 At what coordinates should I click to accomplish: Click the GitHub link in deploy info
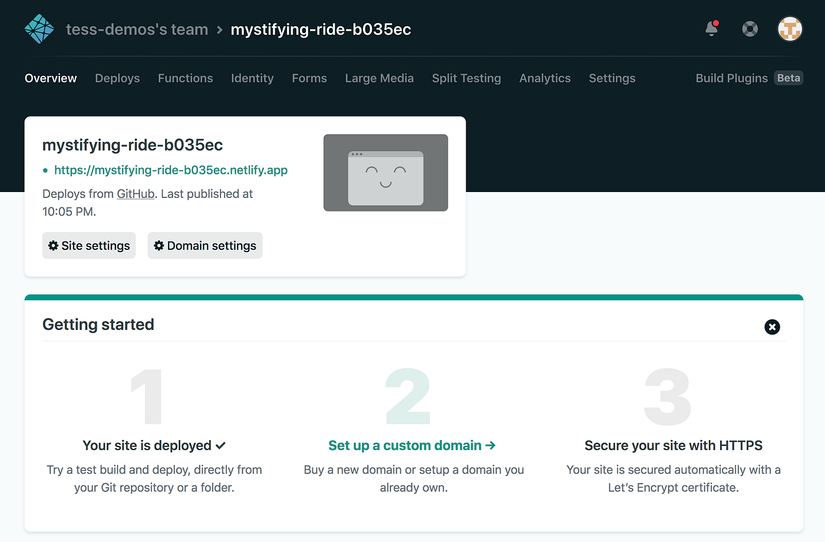click(x=135, y=193)
